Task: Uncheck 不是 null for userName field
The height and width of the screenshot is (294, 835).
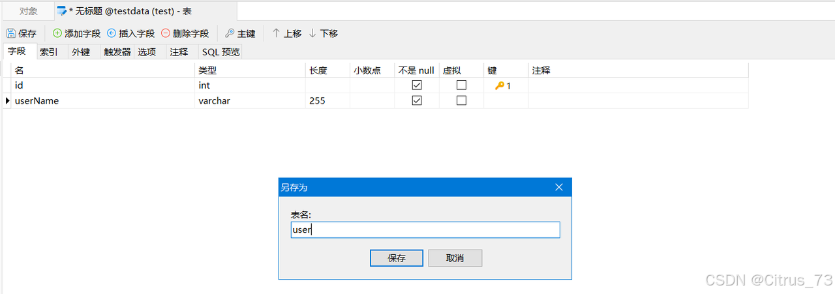Action: coord(417,100)
